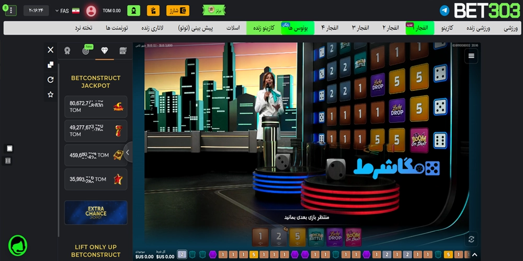The image size is (523, 261).
Task: Bet on the Dice Battle tile
Action: pyautogui.click(x=316, y=238)
